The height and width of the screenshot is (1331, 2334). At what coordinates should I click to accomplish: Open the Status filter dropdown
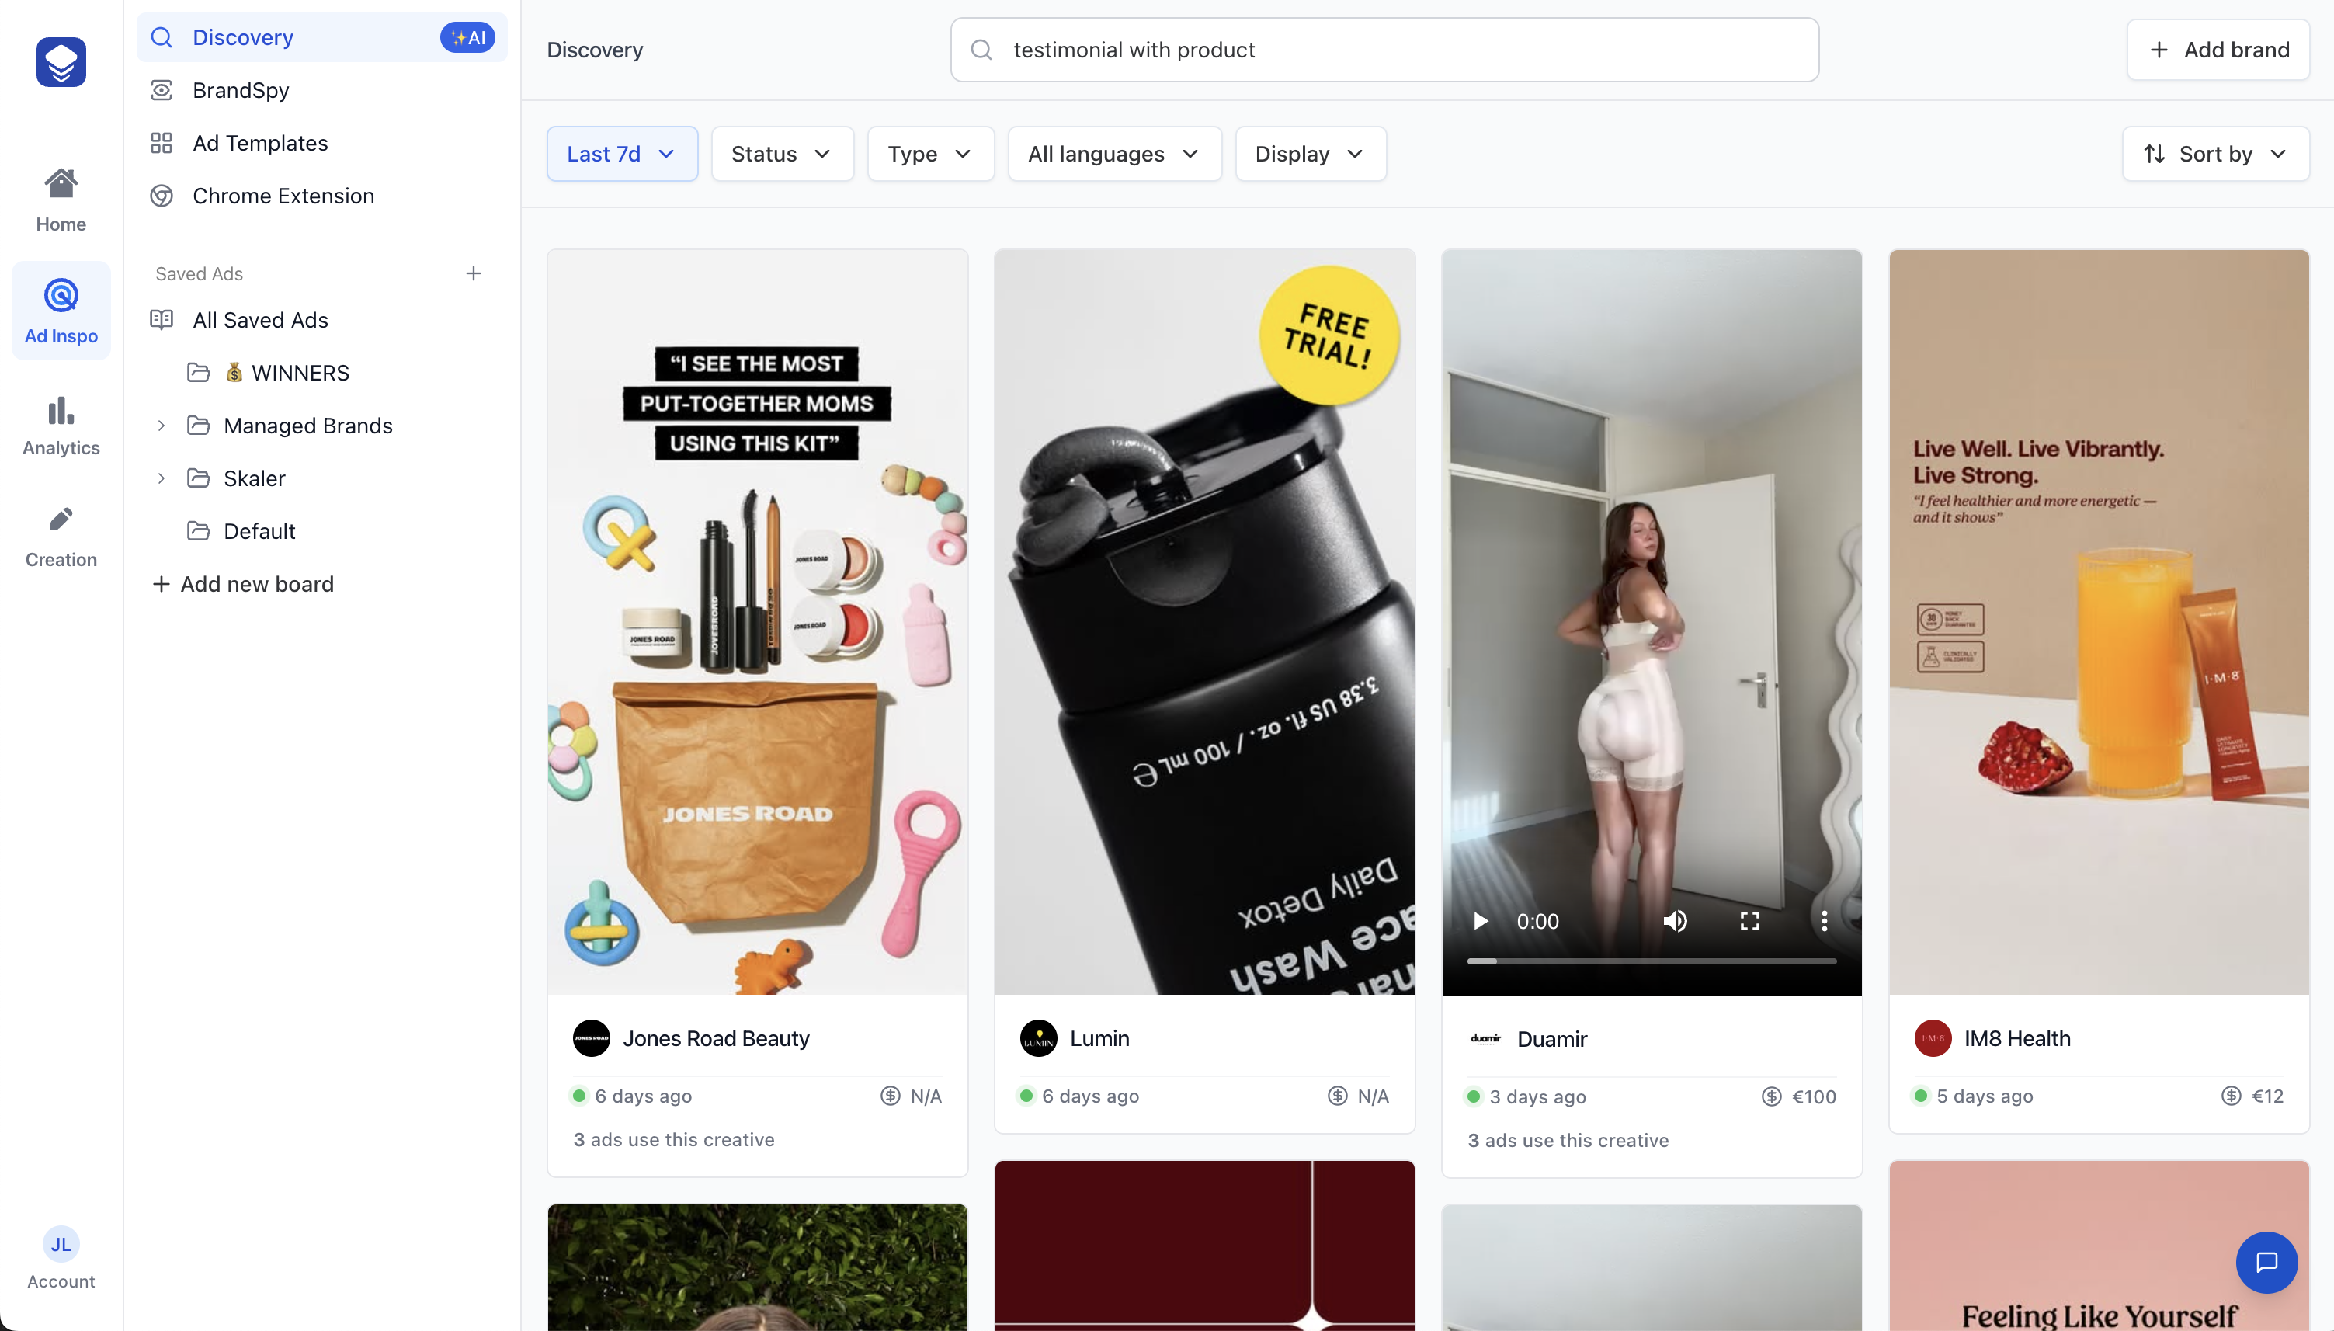[x=782, y=154]
